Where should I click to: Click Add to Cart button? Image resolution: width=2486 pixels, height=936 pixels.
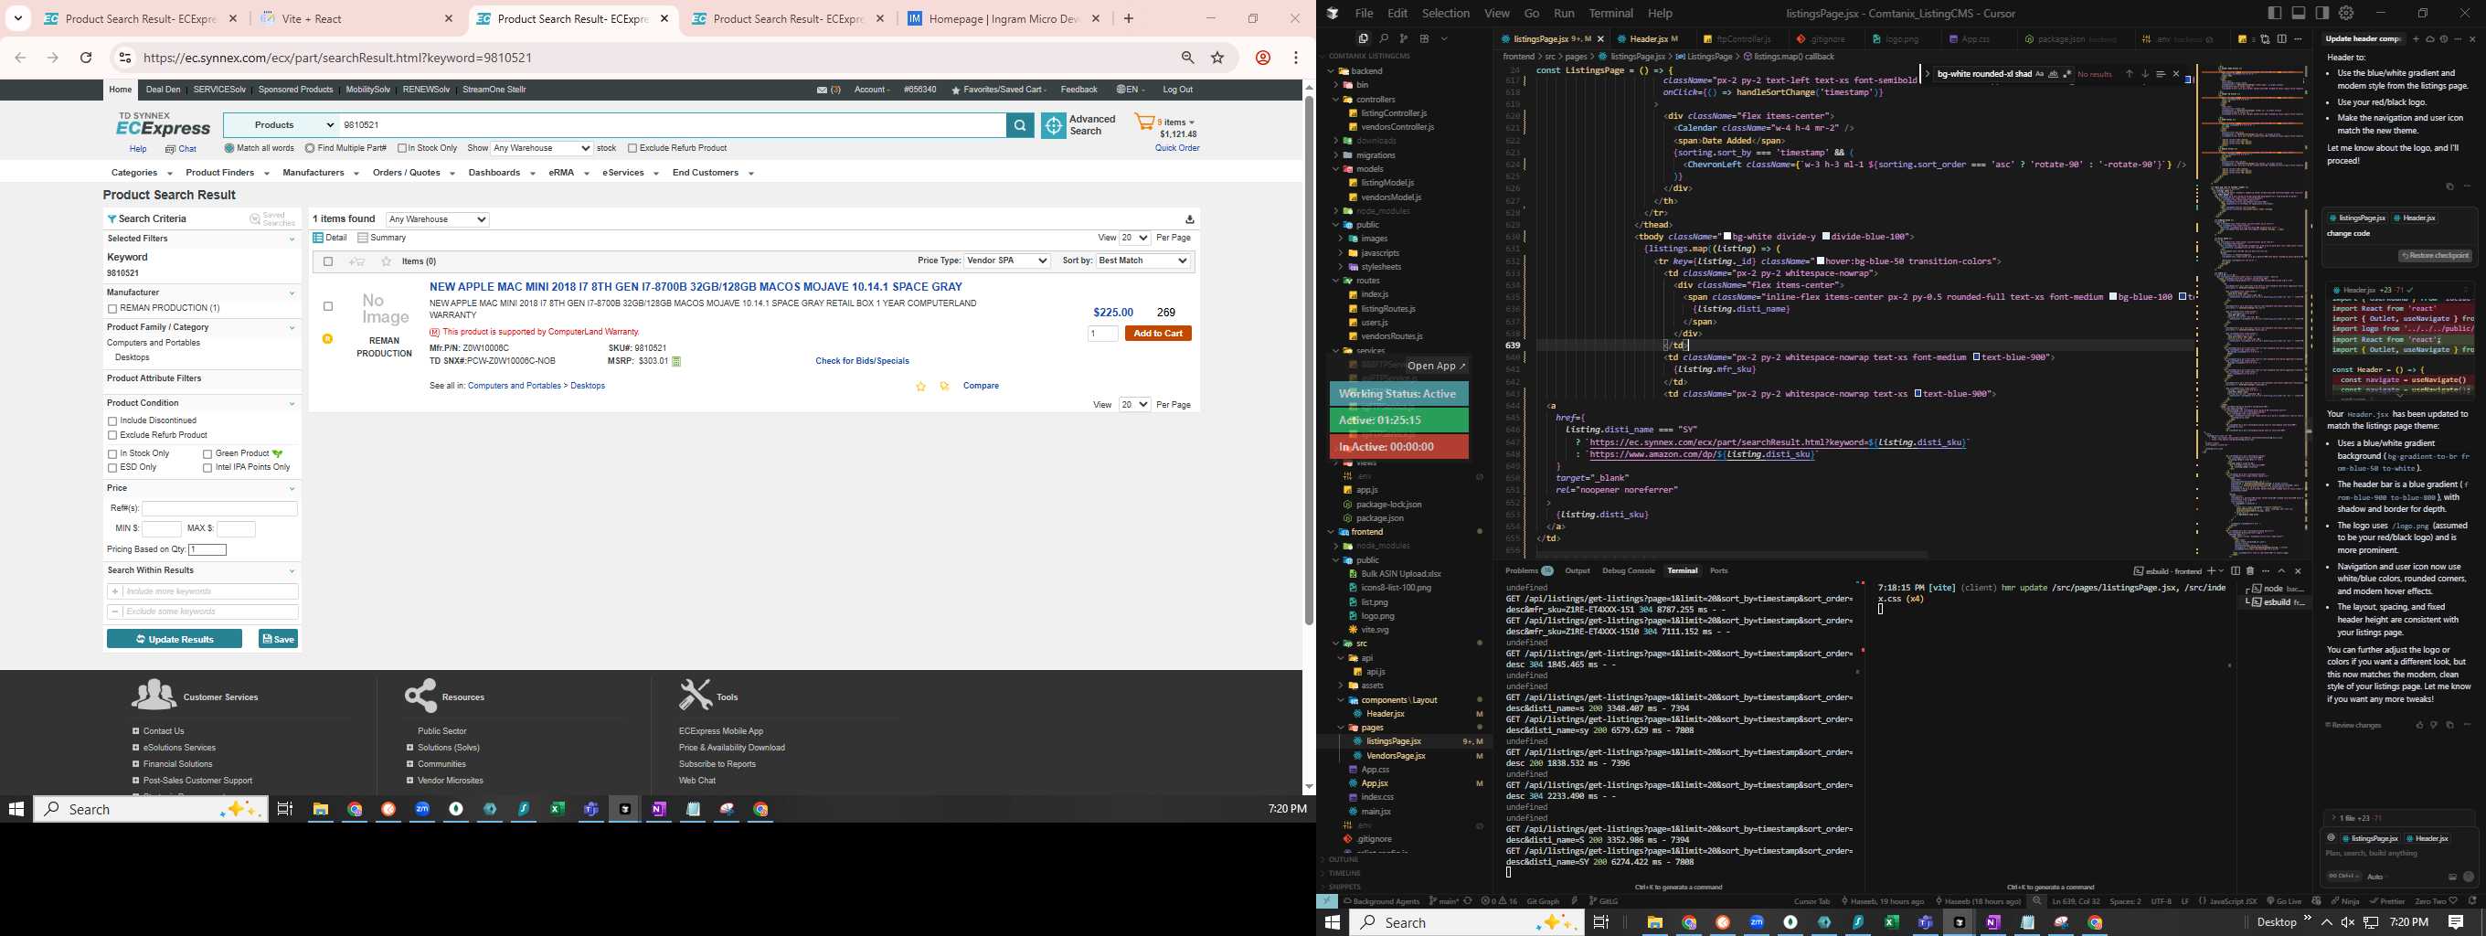[1158, 334]
